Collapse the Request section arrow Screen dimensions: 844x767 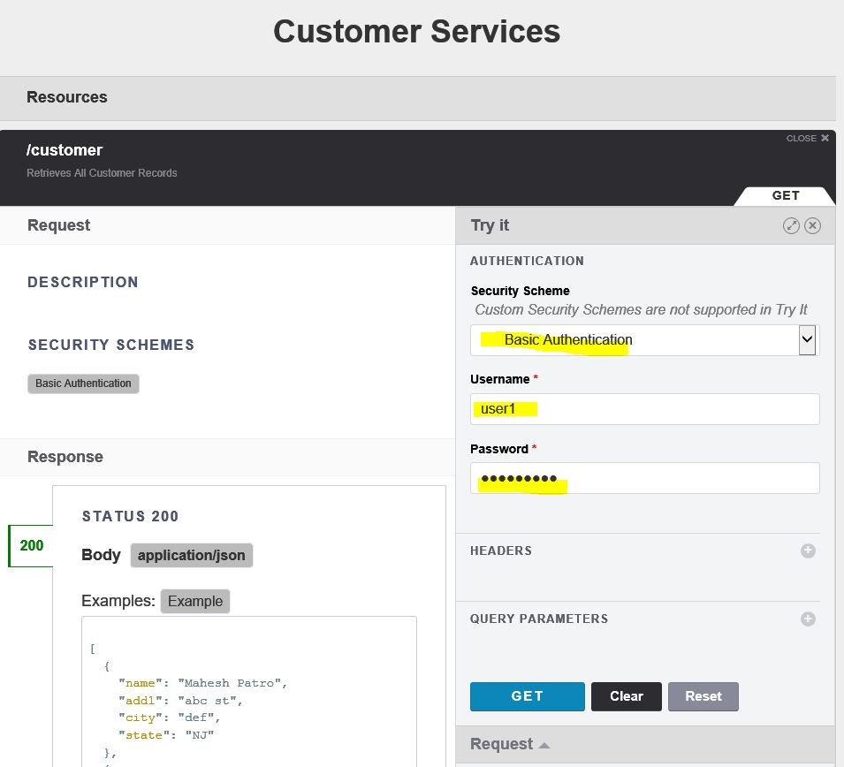click(544, 745)
